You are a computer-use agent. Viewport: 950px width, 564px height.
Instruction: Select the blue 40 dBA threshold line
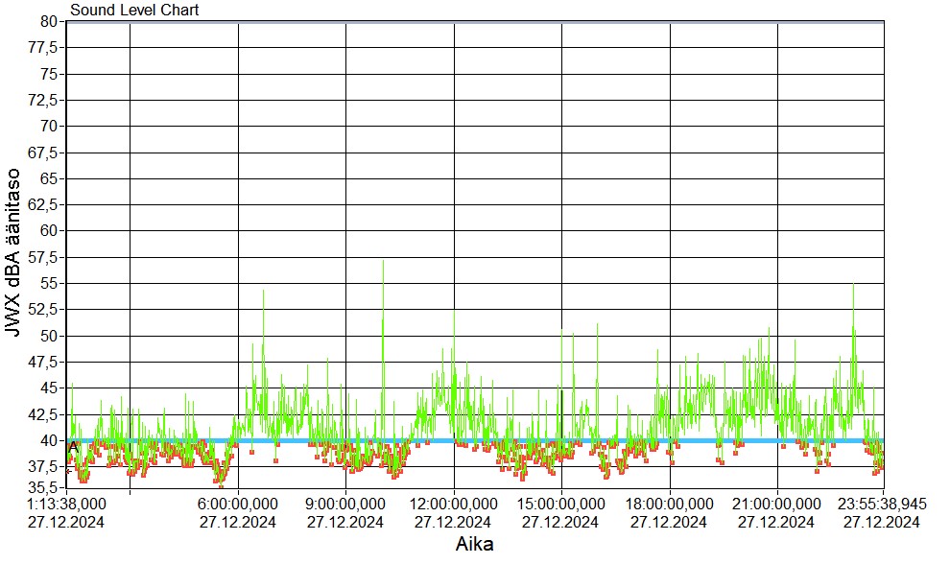pyautogui.click(x=576, y=441)
